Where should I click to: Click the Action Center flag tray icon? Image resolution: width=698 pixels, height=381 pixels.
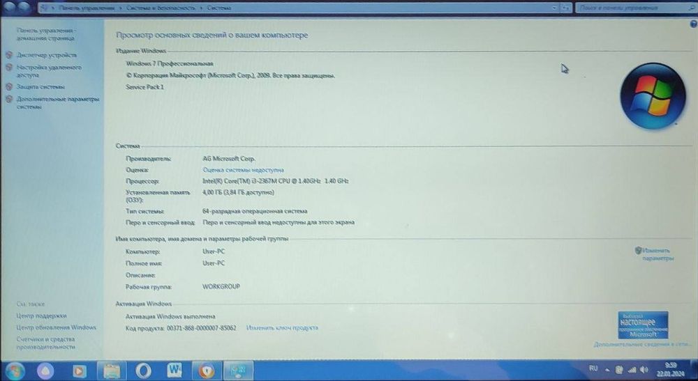(619, 369)
